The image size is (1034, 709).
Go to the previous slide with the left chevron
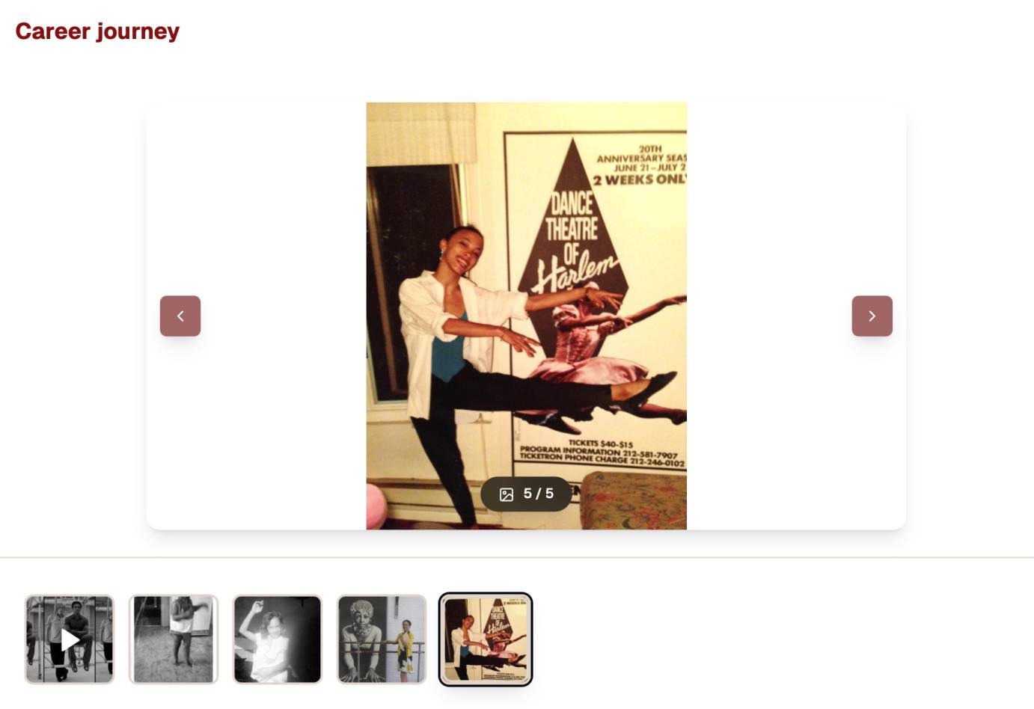[180, 316]
